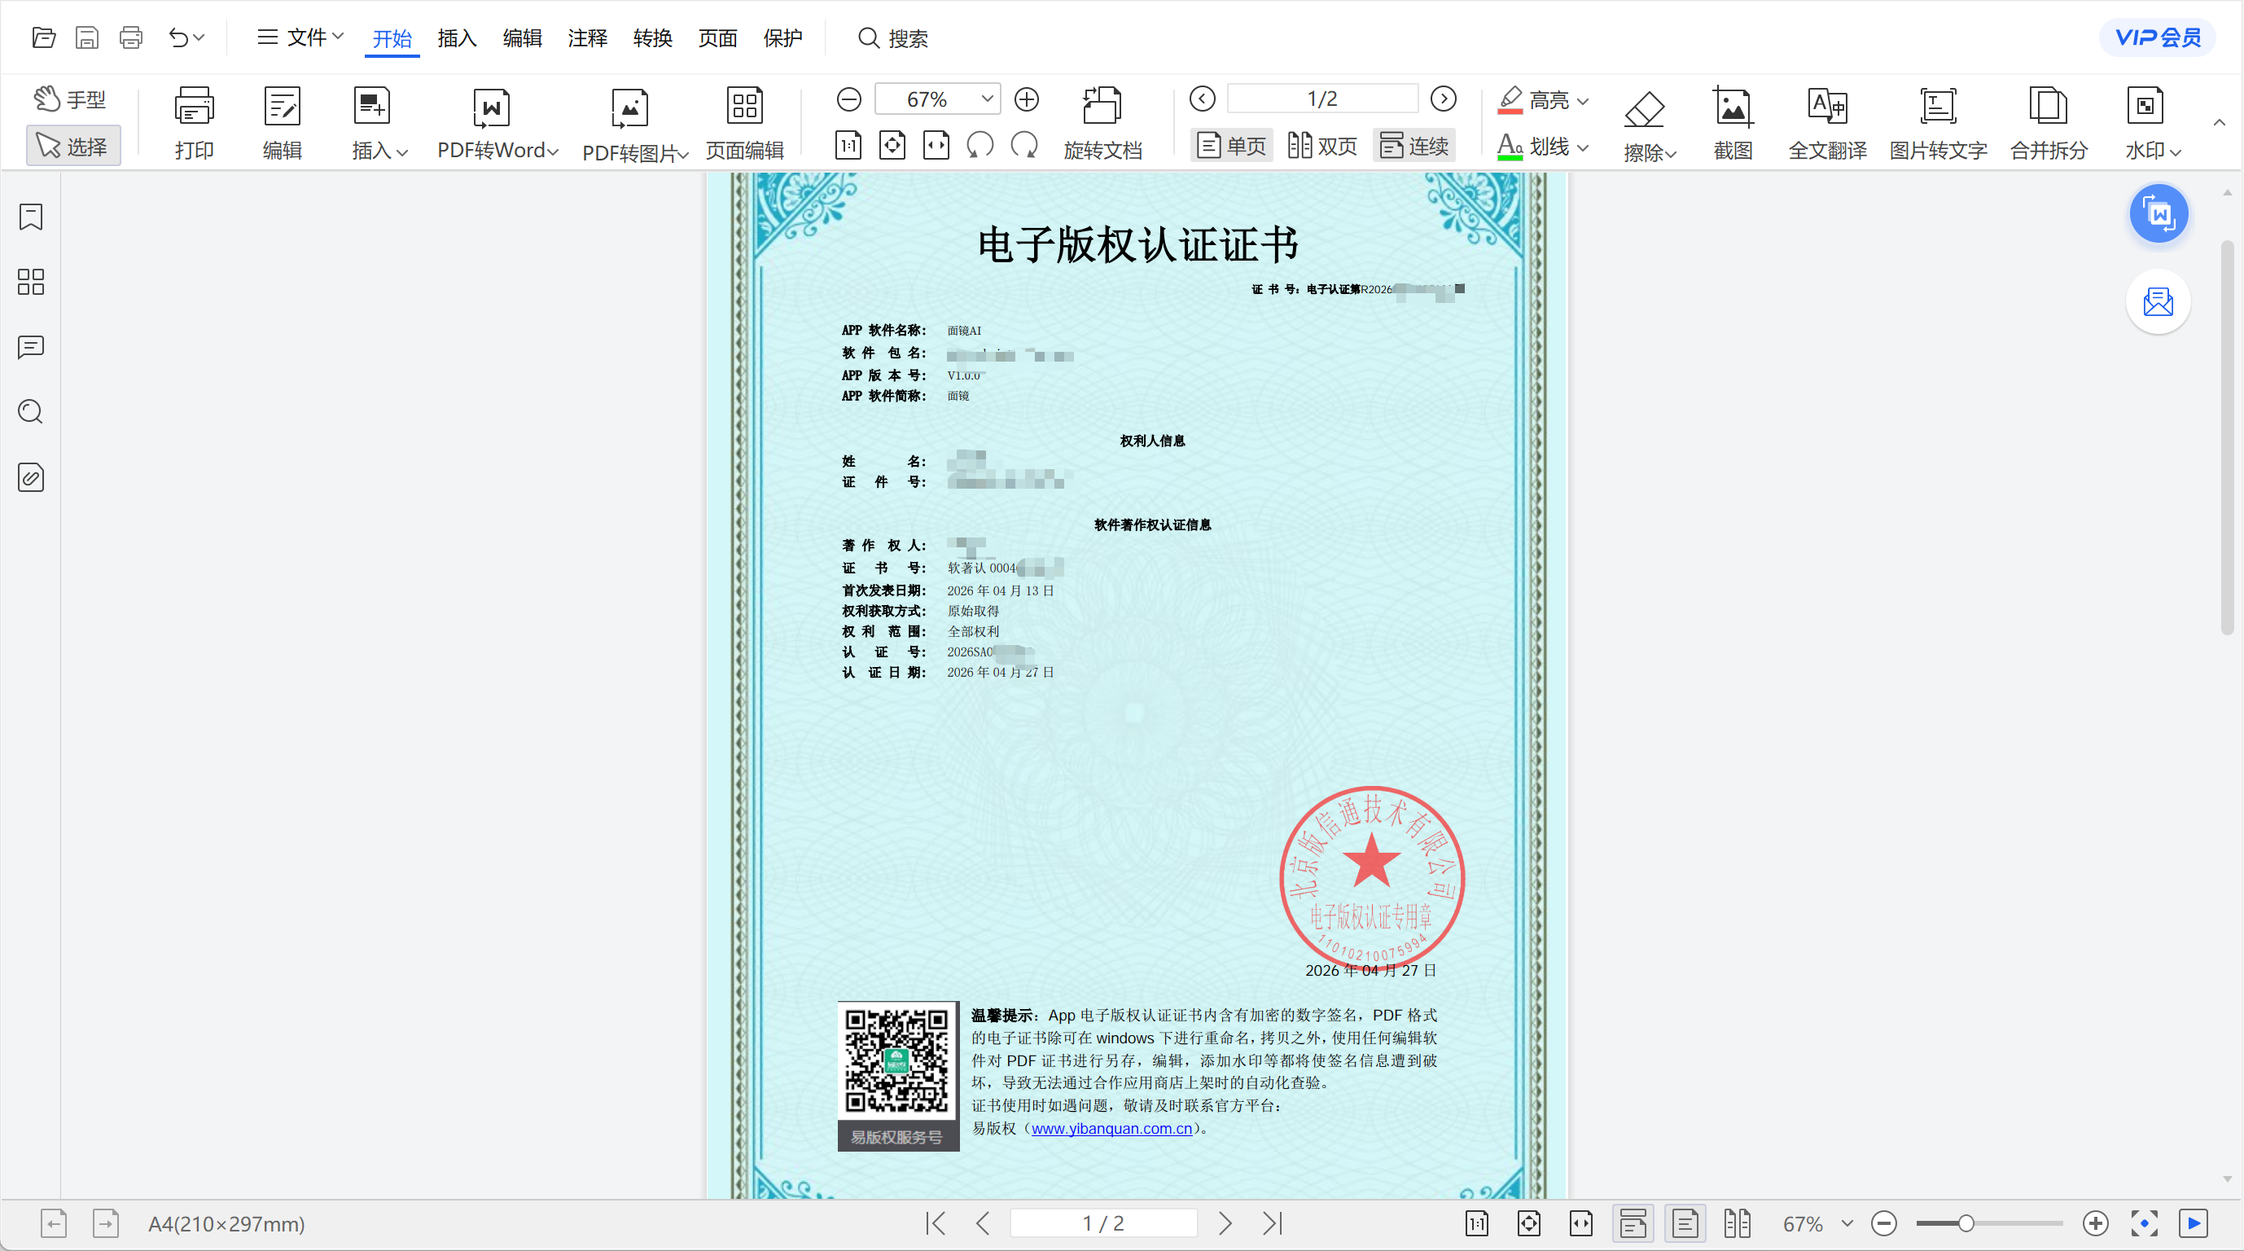
Task: Click the 编辑 edit toolbar button
Action: pyautogui.click(x=283, y=123)
